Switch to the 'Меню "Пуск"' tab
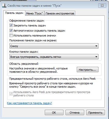Image resolution: width=109 pixels, height=119 pixels. [35, 13]
